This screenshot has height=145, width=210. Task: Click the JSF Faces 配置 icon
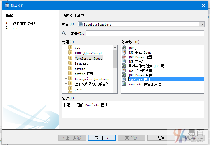click(x=124, y=57)
